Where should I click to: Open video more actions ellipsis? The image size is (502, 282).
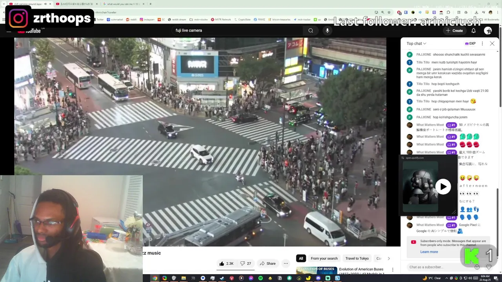tap(286, 264)
